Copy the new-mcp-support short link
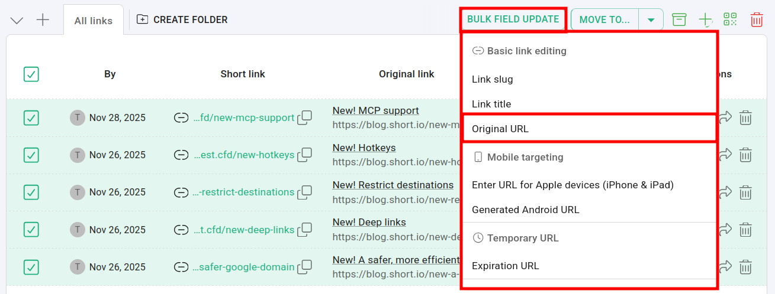 tap(304, 117)
